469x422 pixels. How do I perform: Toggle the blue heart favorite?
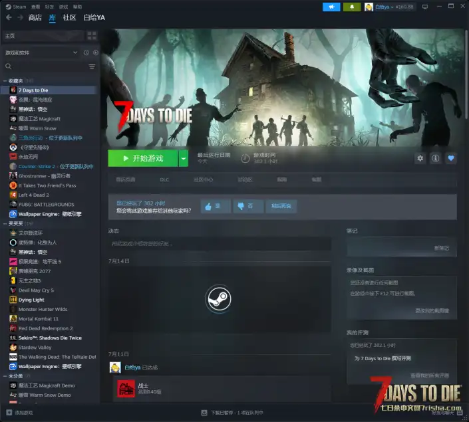(x=451, y=158)
